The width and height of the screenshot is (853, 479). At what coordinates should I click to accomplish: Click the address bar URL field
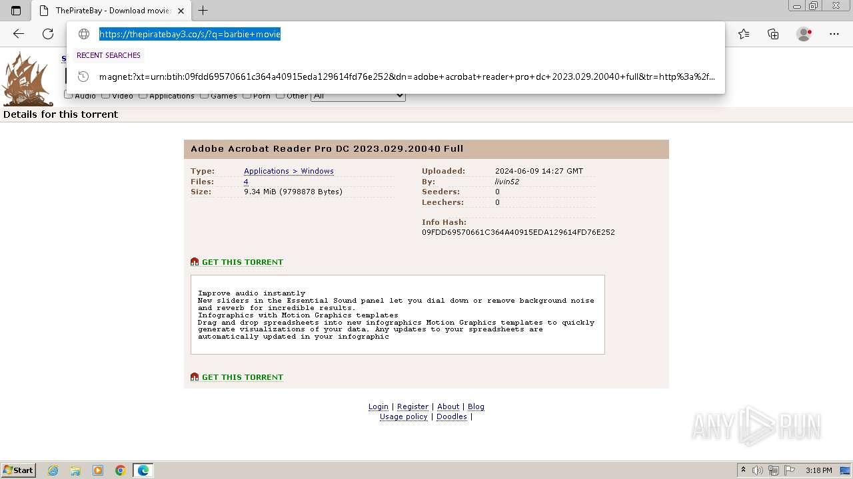(x=396, y=34)
